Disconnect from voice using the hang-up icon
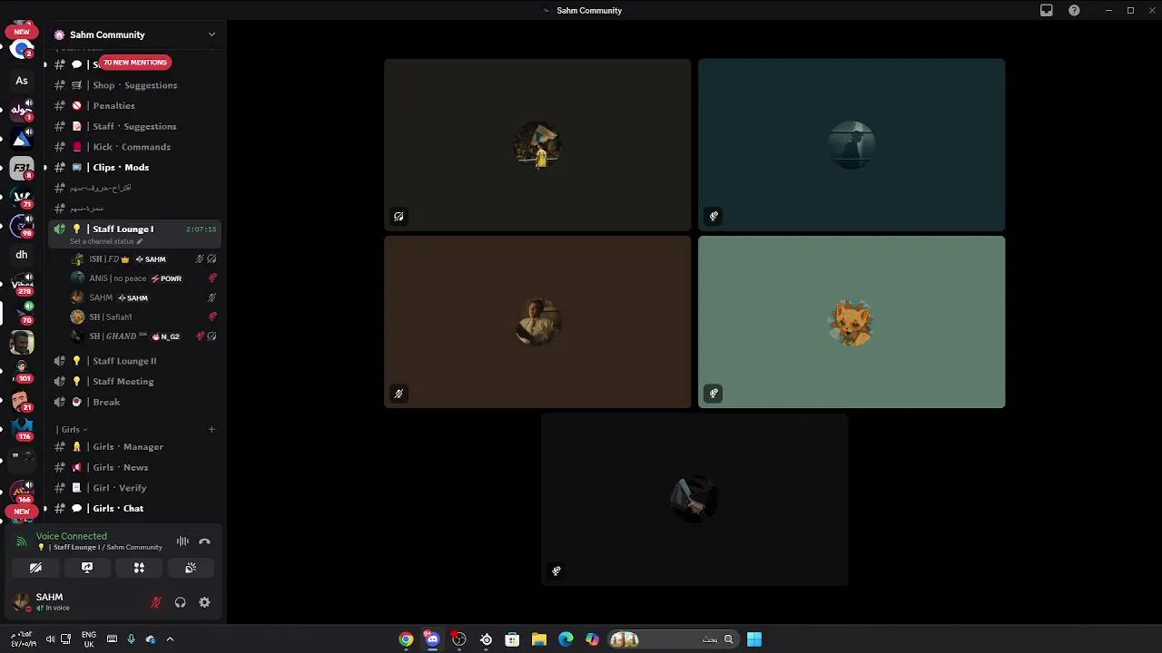The height and width of the screenshot is (653, 1162). pos(204,541)
